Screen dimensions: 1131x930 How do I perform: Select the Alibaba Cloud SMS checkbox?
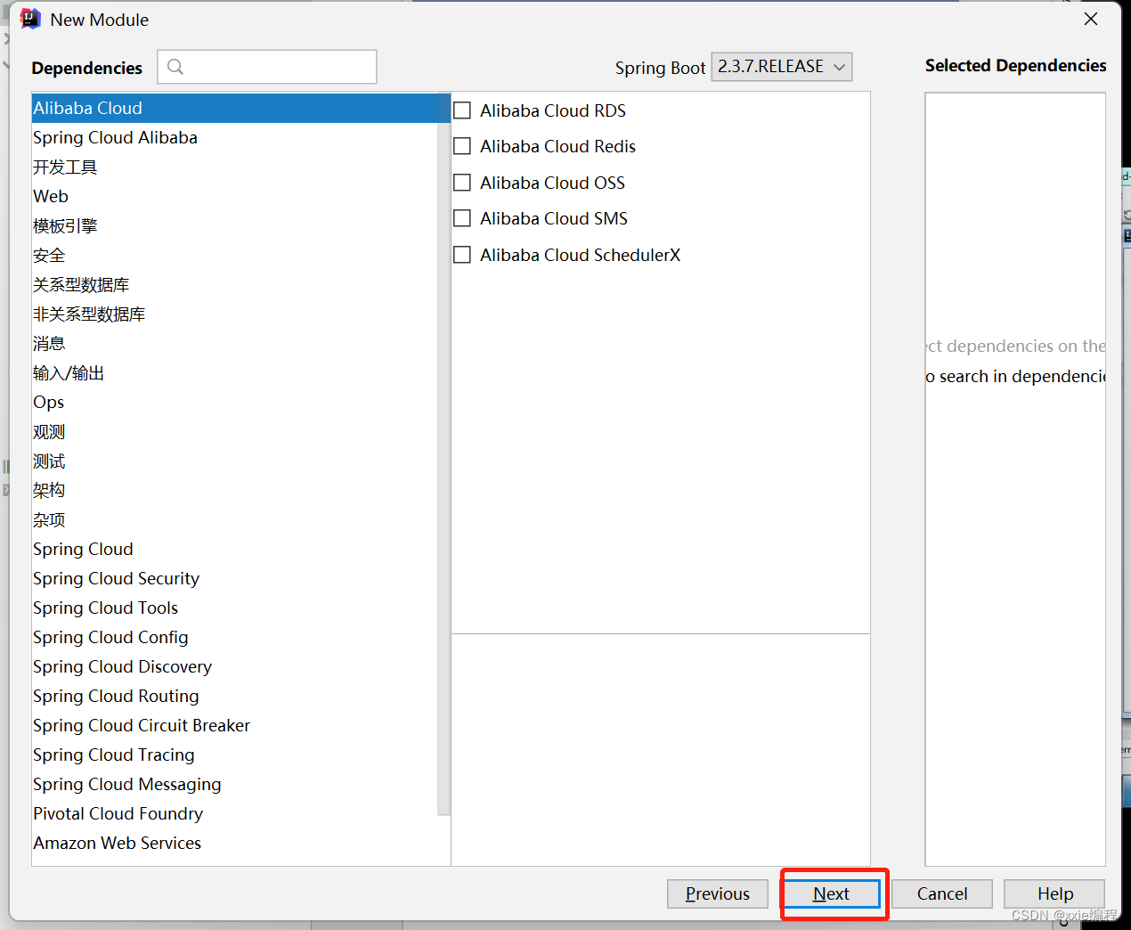click(462, 218)
